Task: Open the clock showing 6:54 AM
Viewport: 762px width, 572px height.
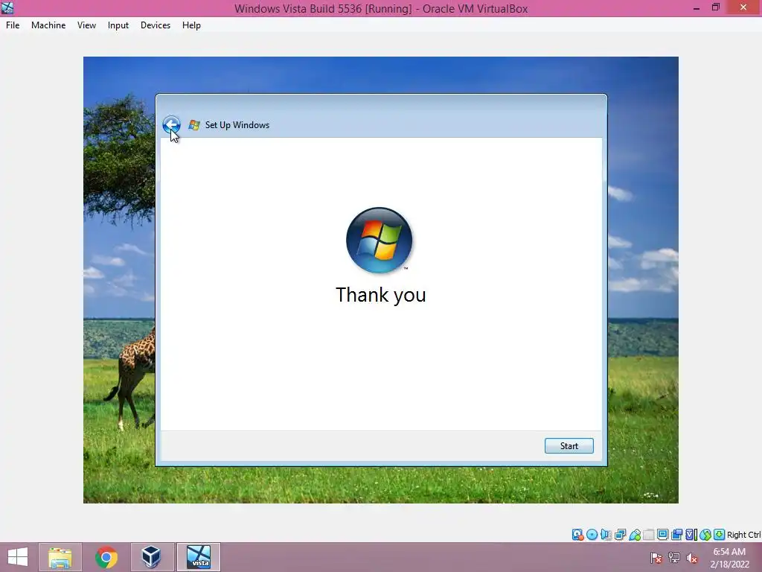Action: tap(729, 558)
